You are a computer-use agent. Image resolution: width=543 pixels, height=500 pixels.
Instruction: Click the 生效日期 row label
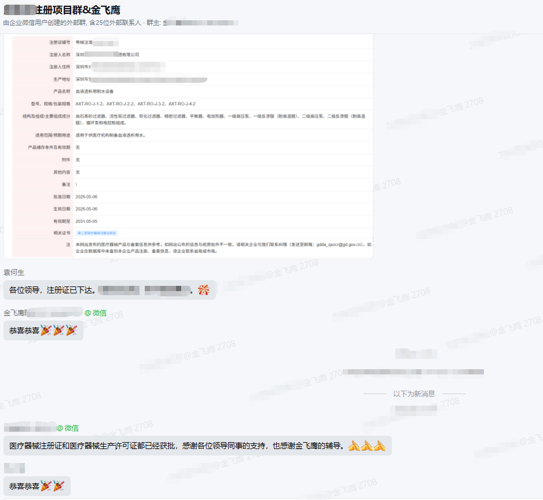[x=61, y=209]
